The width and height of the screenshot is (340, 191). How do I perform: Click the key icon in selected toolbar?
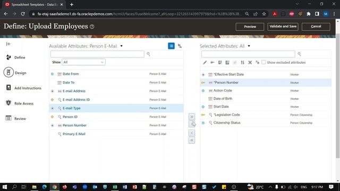click(x=212, y=63)
